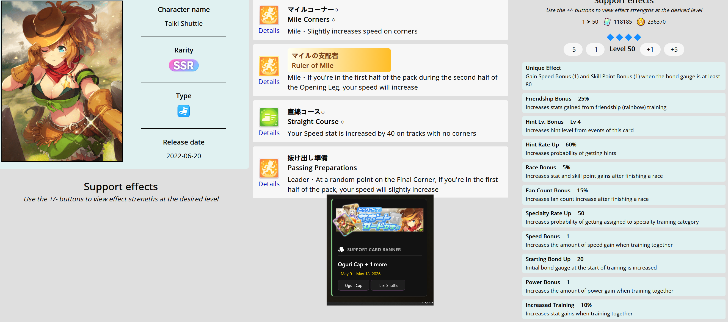Click the support points crystal icon
This screenshot has width=728, height=322.
607,22
